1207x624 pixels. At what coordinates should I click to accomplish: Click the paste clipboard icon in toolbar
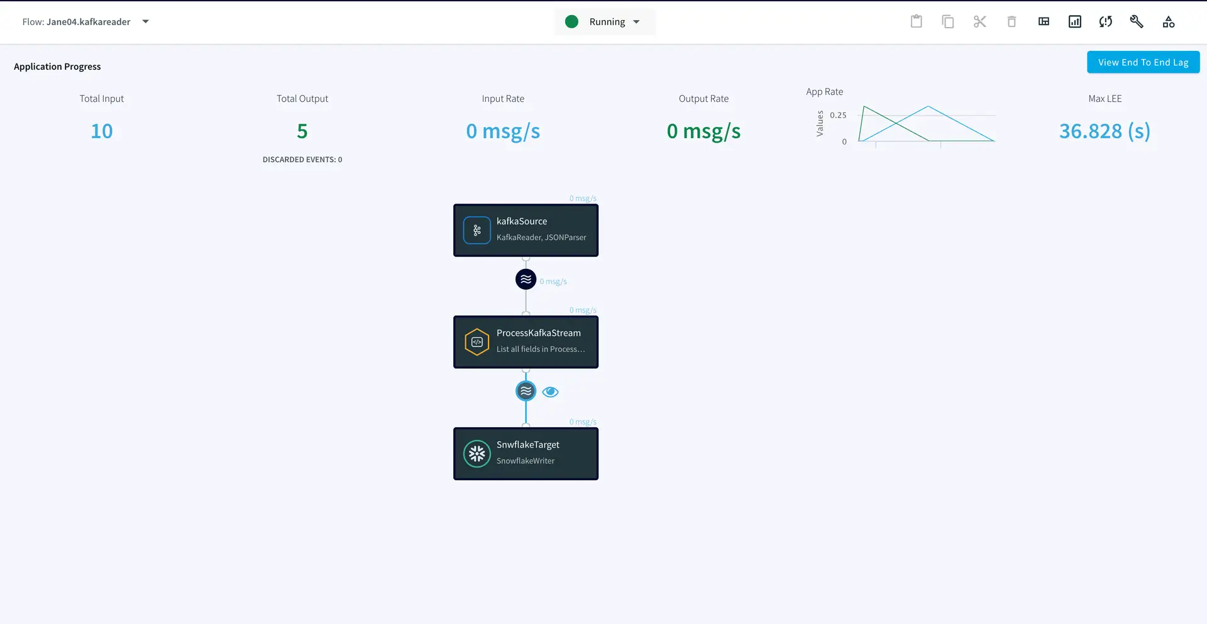point(916,22)
